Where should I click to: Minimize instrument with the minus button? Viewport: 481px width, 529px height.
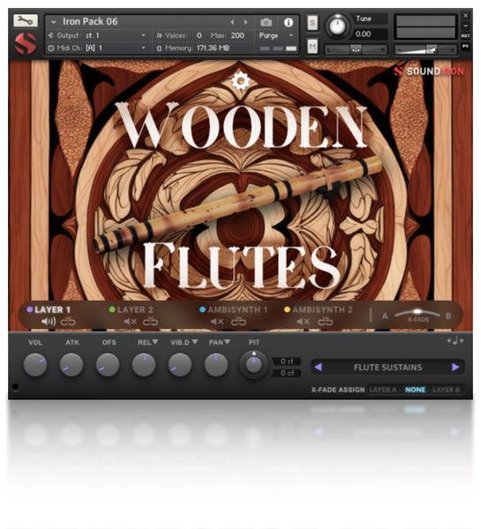465,26
